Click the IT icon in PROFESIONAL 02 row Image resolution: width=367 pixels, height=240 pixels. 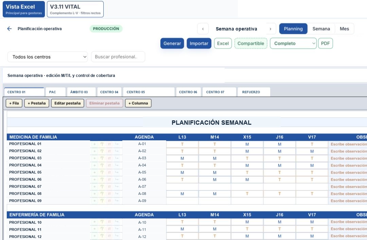(x=109, y=151)
